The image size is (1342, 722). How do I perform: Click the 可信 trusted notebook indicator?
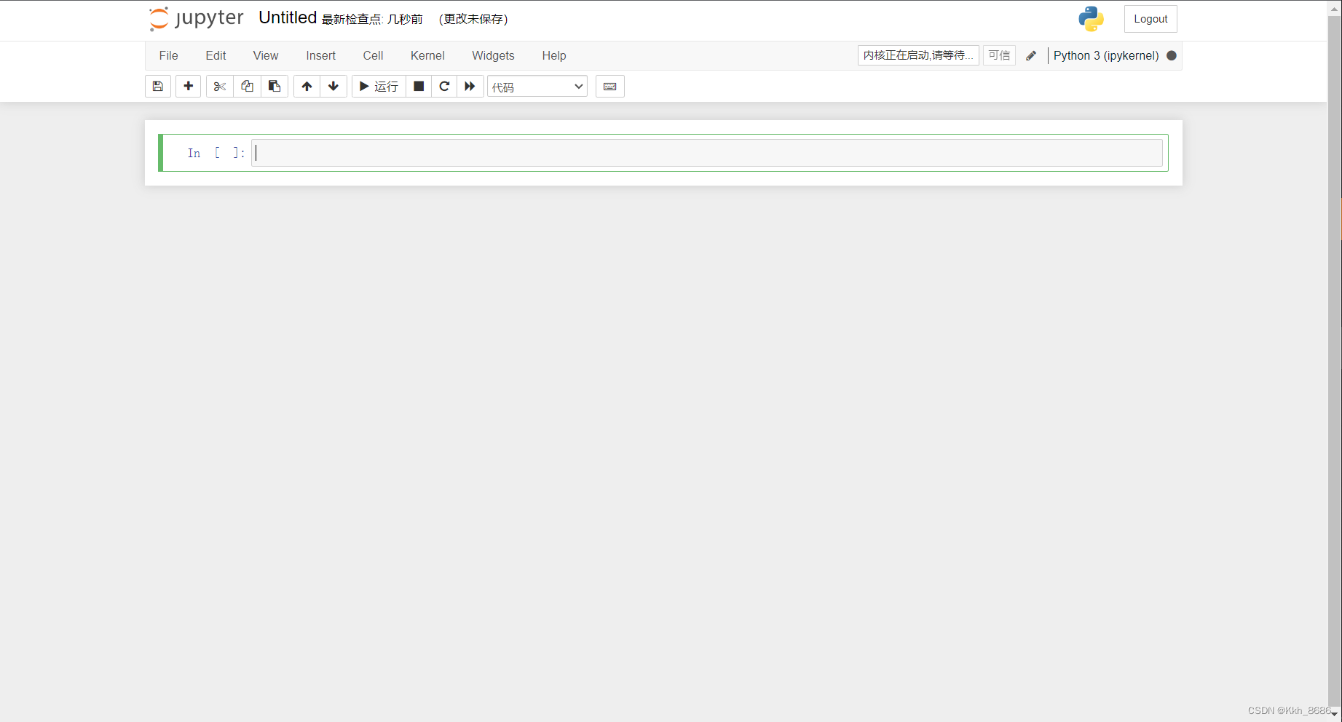(999, 55)
